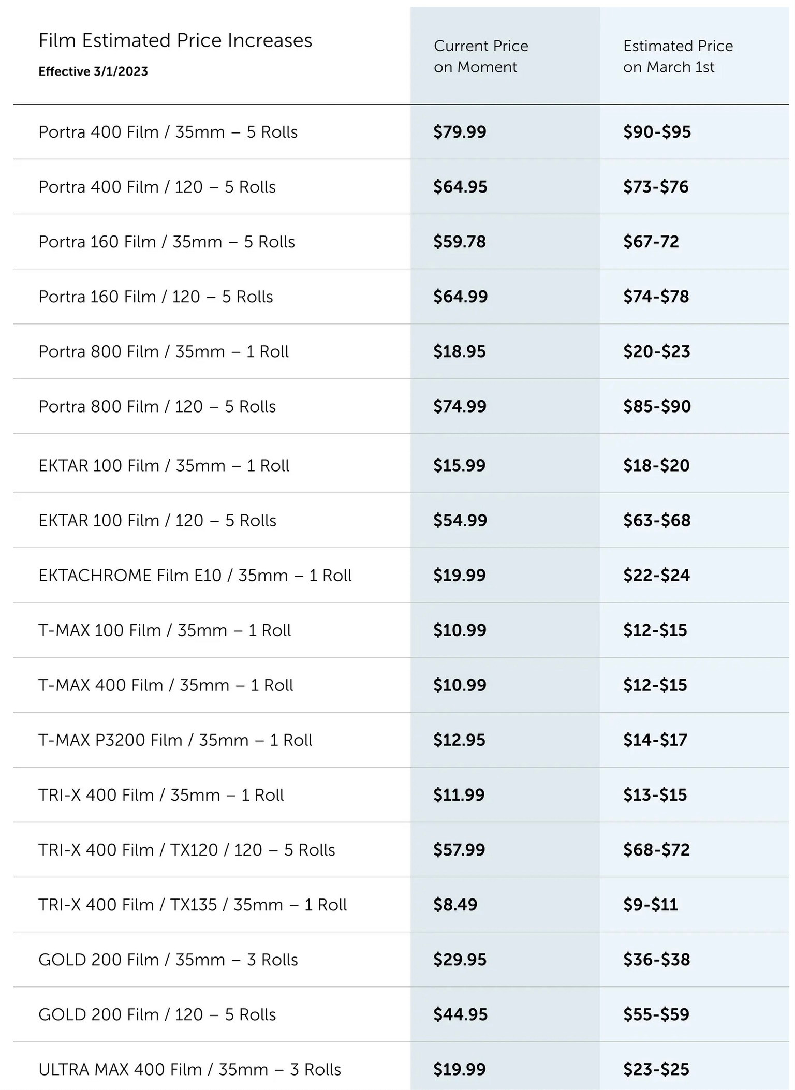This screenshot has width=795, height=1090.
Task: Click the "Effective 3/1/2023" subtitle text
Action: (x=93, y=71)
